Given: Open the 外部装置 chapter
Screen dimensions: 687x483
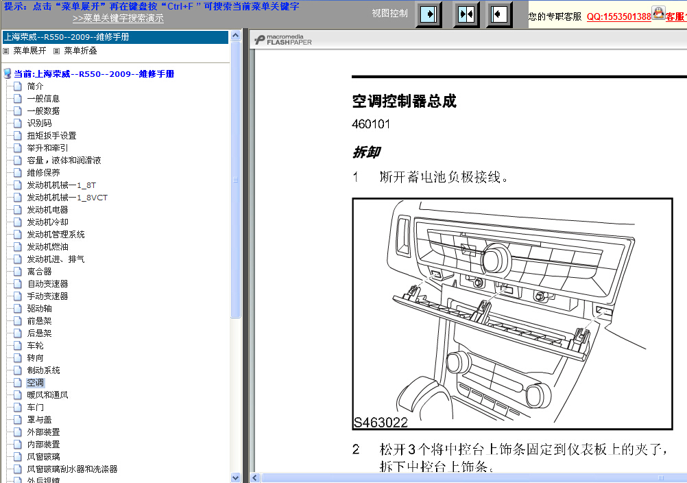Looking at the screenshot, I should 43,432.
